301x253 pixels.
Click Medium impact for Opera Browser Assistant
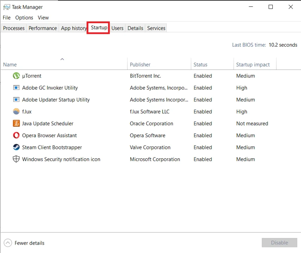(246, 135)
